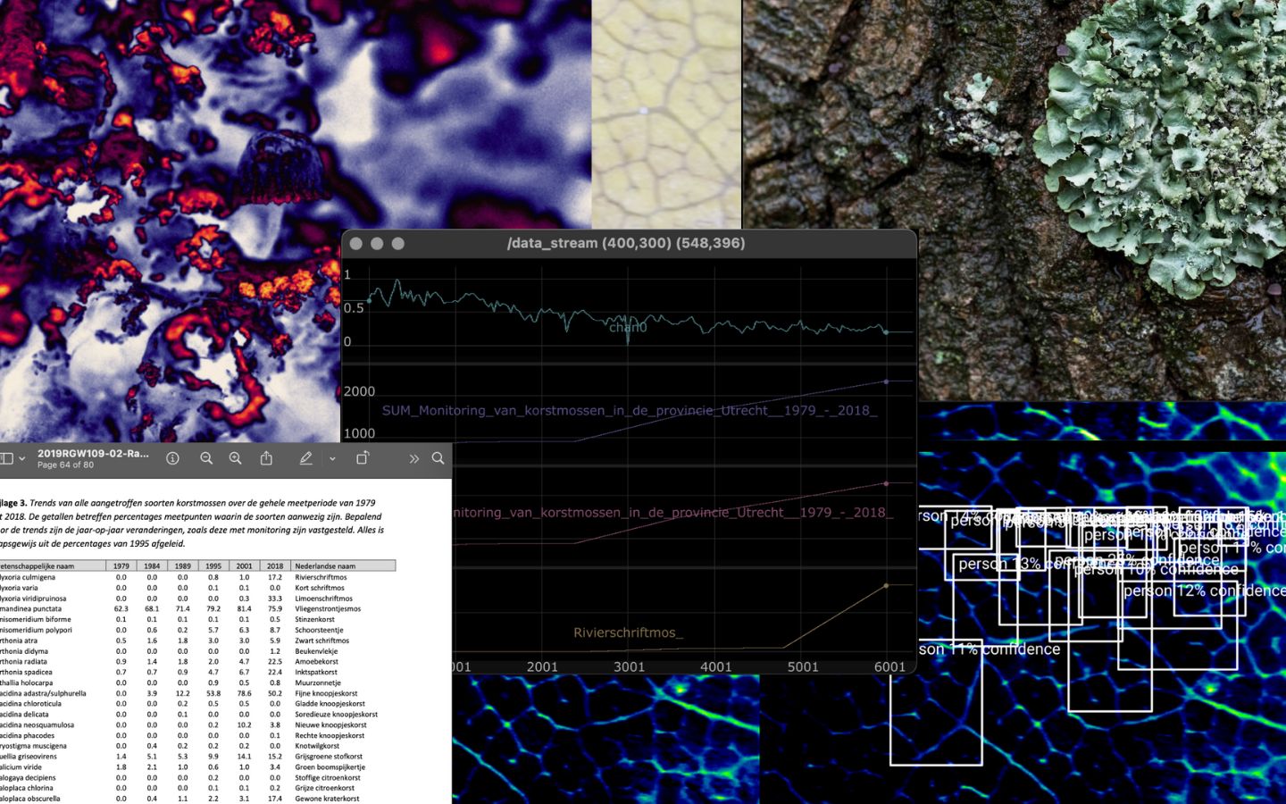The height and width of the screenshot is (804, 1286).
Task: Rotate the PDF page
Action: tap(363, 458)
